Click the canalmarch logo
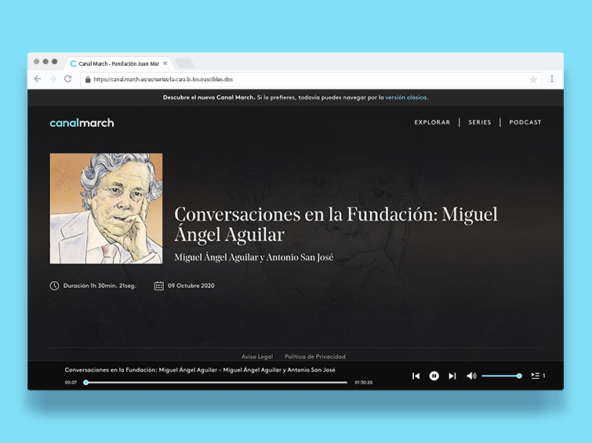Image resolution: width=592 pixels, height=443 pixels. click(82, 123)
